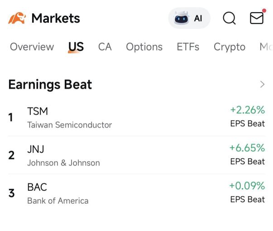Viewport: 273px width, 231px height.
Task: Tap the Markets page title
Action: (x=56, y=18)
